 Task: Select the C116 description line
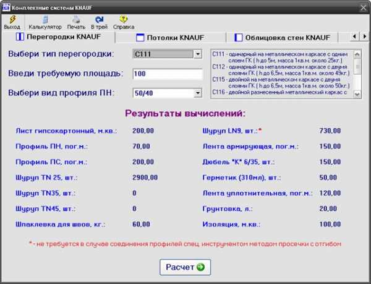(279, 92)
